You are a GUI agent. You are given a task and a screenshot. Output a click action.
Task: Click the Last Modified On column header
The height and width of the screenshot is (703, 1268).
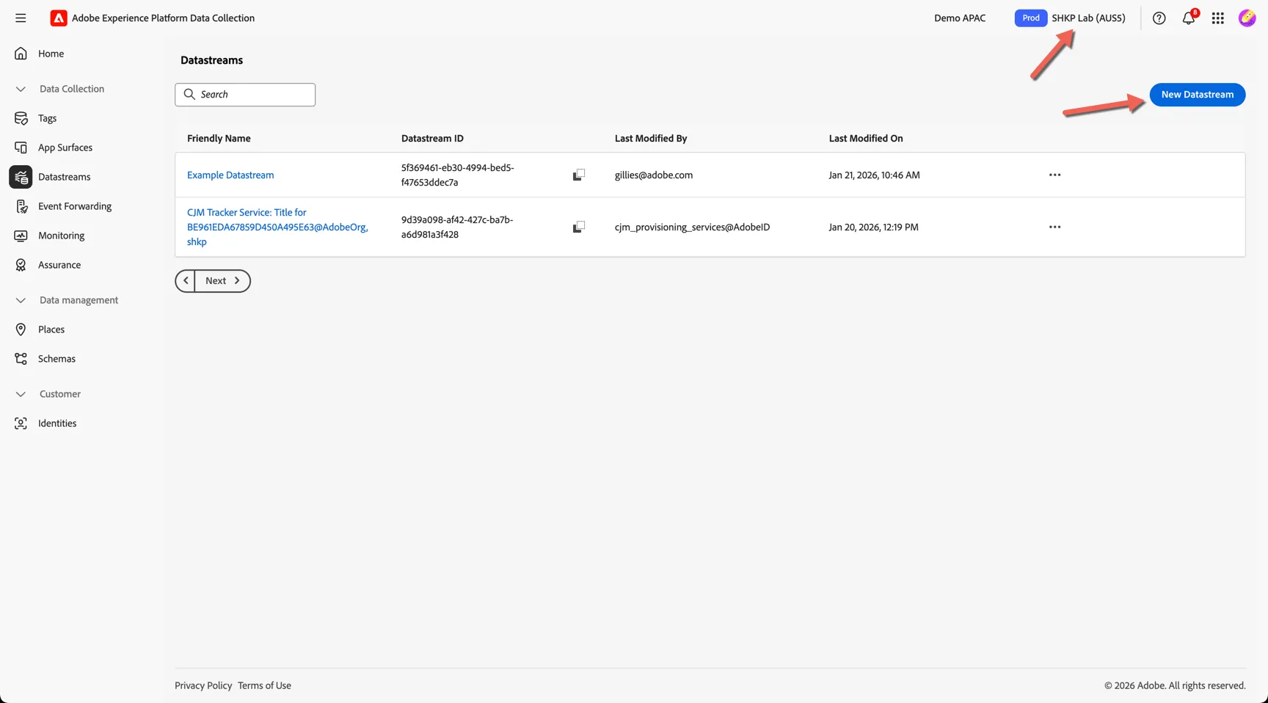[866, 138]
